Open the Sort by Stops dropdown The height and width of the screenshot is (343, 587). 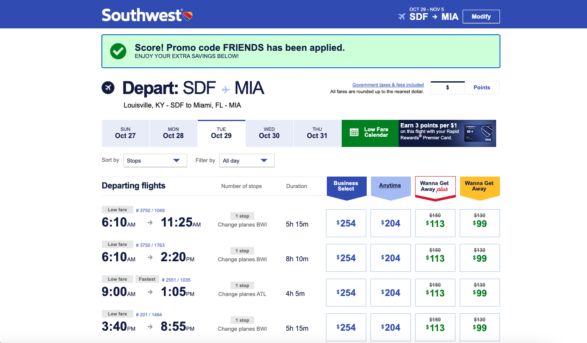pyautogui.click(x=155, y=160)
